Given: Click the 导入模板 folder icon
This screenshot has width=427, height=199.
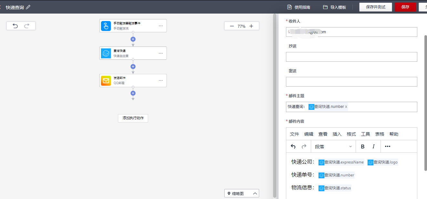Looking at the screenshot, I should click(325, 7).
